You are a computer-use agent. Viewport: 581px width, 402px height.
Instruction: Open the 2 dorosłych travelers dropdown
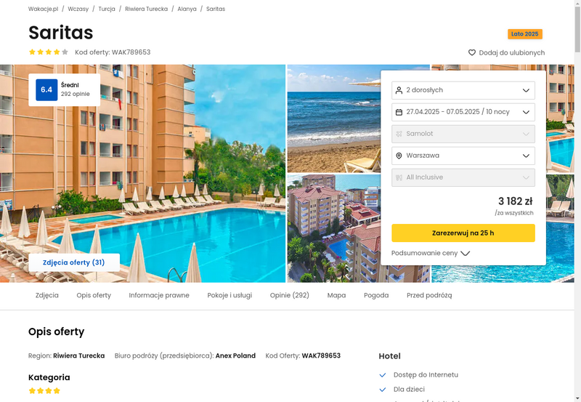pyautogui.click(x=463, y=90)
